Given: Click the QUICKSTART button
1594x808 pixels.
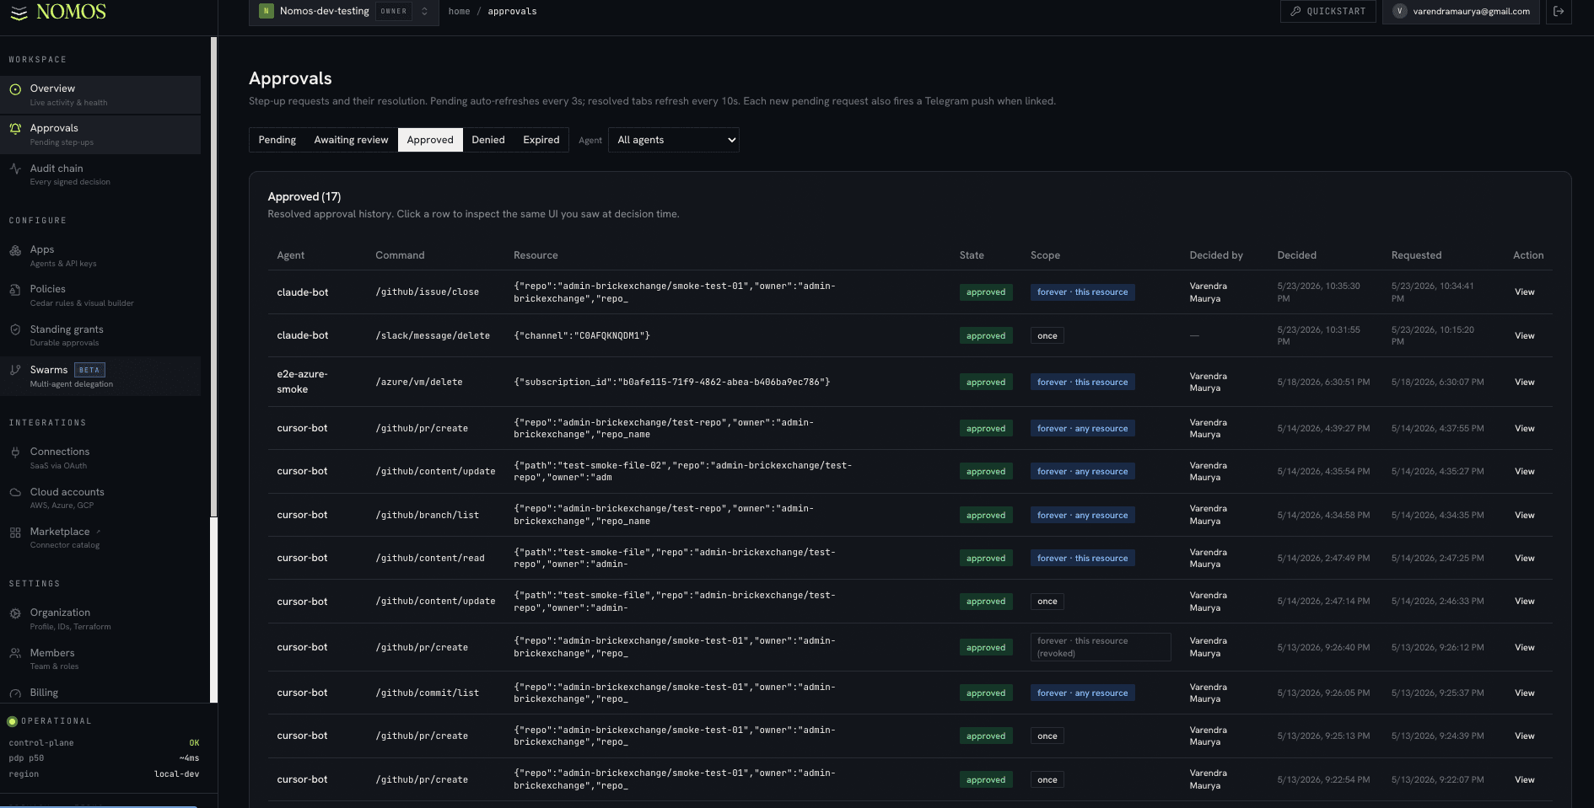Looking at the screenshot, I should coord(1328,11).
